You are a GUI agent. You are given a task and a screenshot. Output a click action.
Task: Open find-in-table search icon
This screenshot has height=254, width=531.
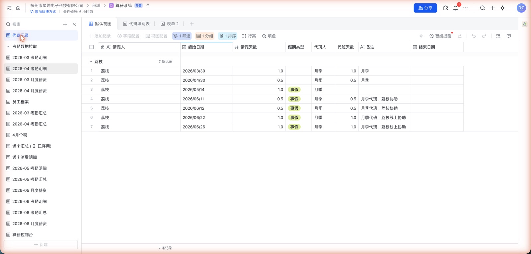tap(498, 36)
